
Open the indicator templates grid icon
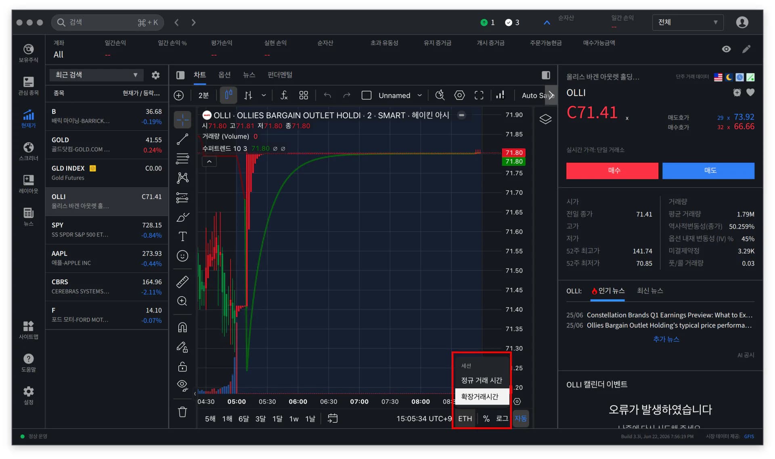coord(304,95)
